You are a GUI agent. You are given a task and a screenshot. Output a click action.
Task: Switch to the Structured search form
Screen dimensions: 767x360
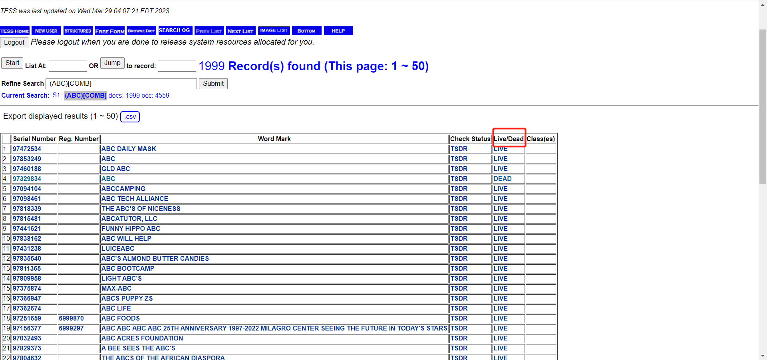(x=78, y=31)
